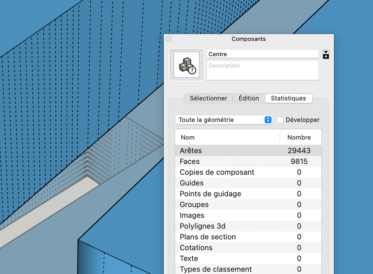Enable the Développer checkbox
This screenshot has height=274, width=373.
click(x=280, y=120)
